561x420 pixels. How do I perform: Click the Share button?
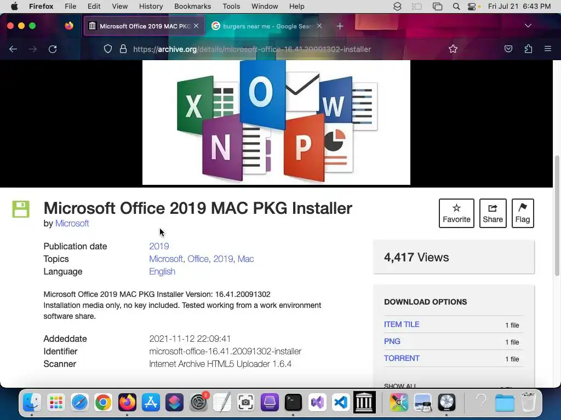(x=493, y=213)
